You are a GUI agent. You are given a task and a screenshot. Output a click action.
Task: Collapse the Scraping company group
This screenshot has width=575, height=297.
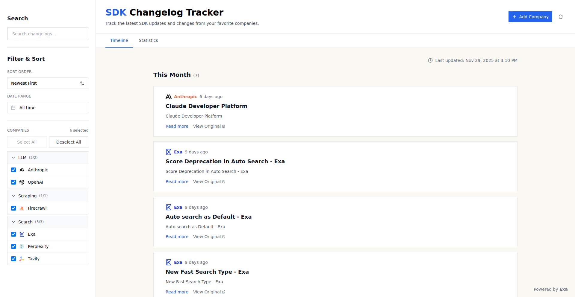[x=13, y=196]
